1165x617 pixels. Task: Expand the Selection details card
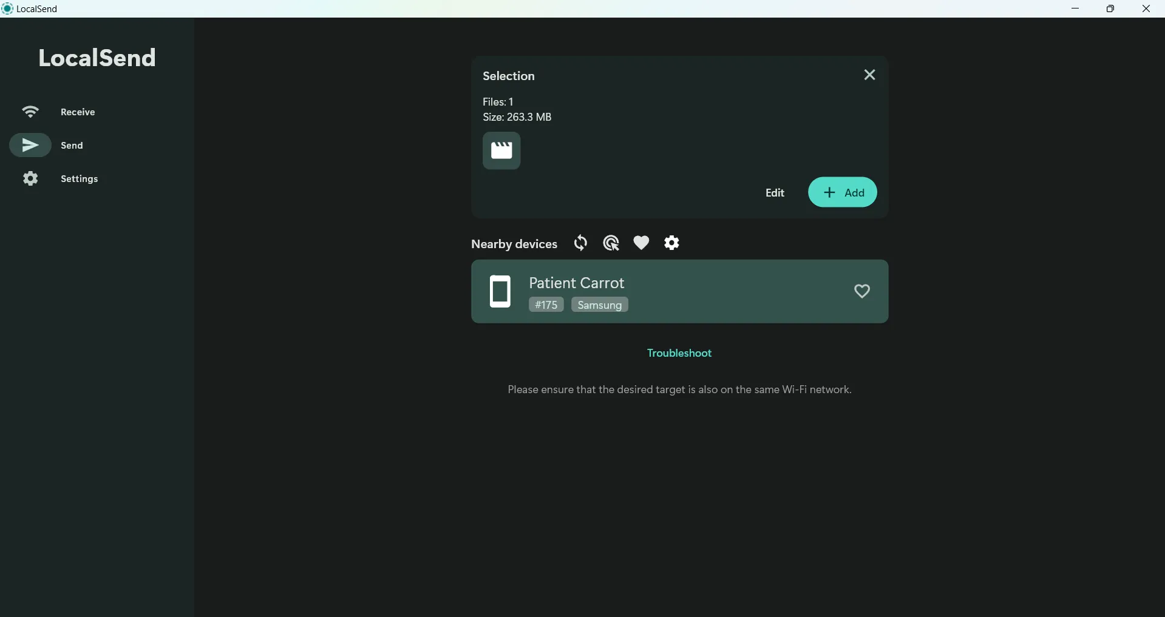pyautogui.click(x=509, y=75)
